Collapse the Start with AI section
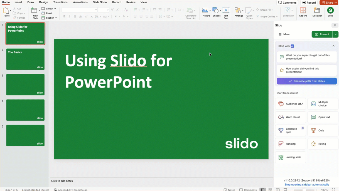The width and height of the screenshot is (339, 191). [x=333, y=46]
